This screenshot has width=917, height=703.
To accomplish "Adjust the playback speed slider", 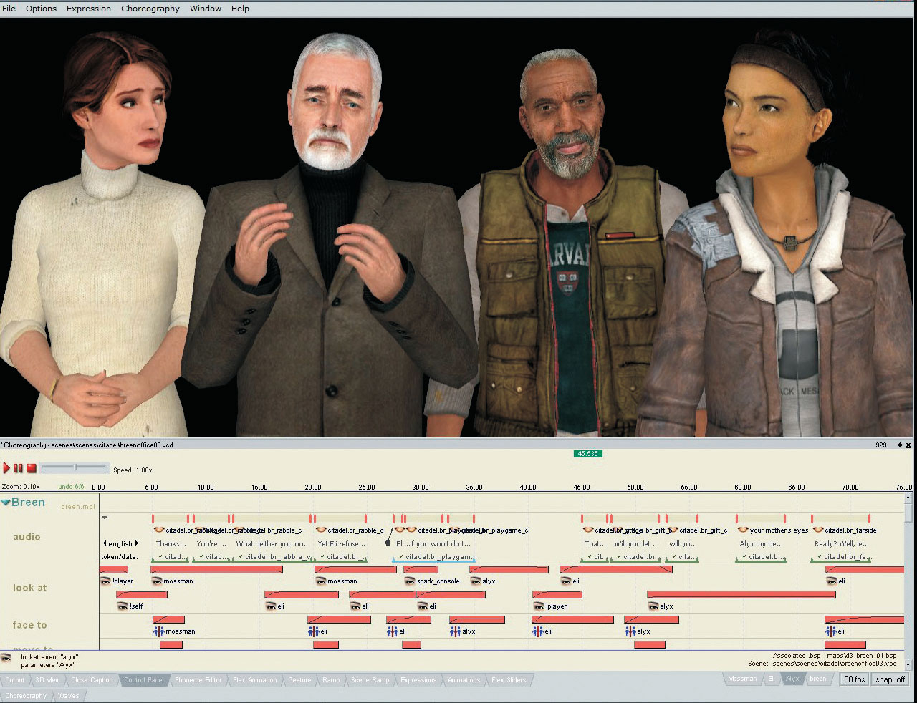I will click(x=75, y=468).
